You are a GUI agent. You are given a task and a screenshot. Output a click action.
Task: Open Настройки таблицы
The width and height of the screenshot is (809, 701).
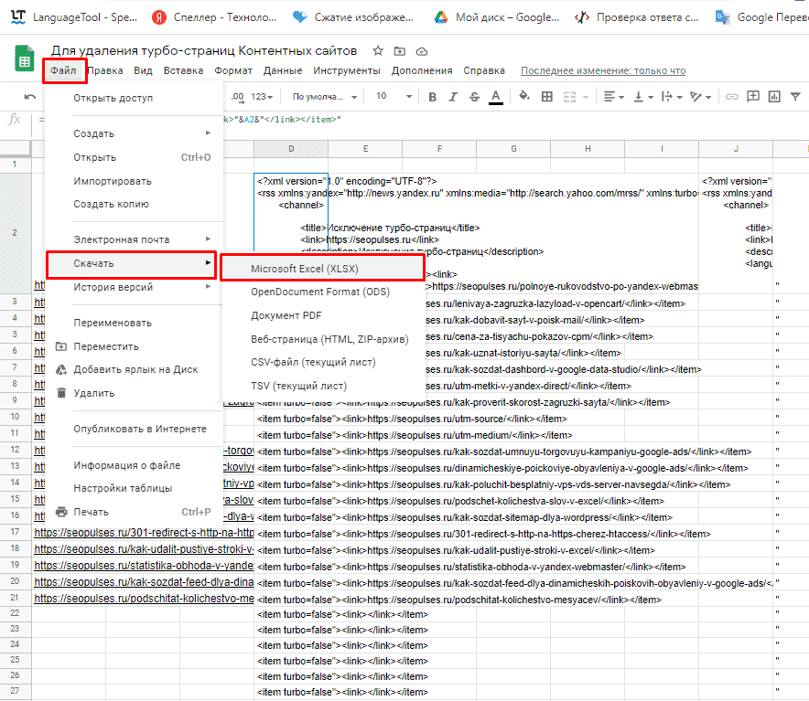(135, 488)
